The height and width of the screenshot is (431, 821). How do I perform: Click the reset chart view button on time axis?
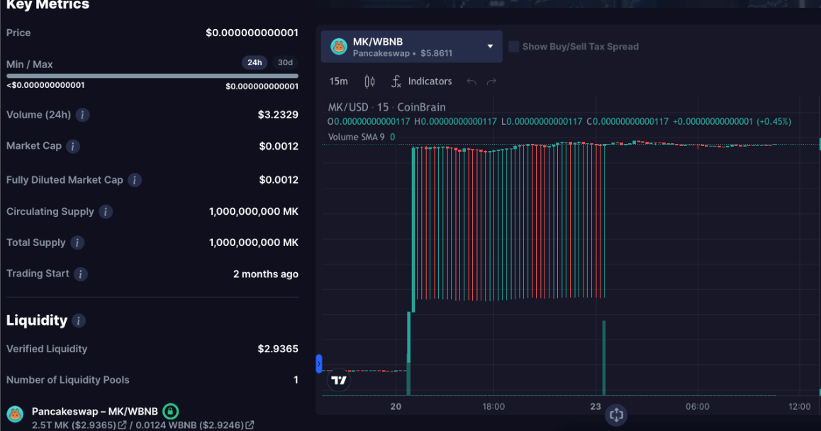615,415
